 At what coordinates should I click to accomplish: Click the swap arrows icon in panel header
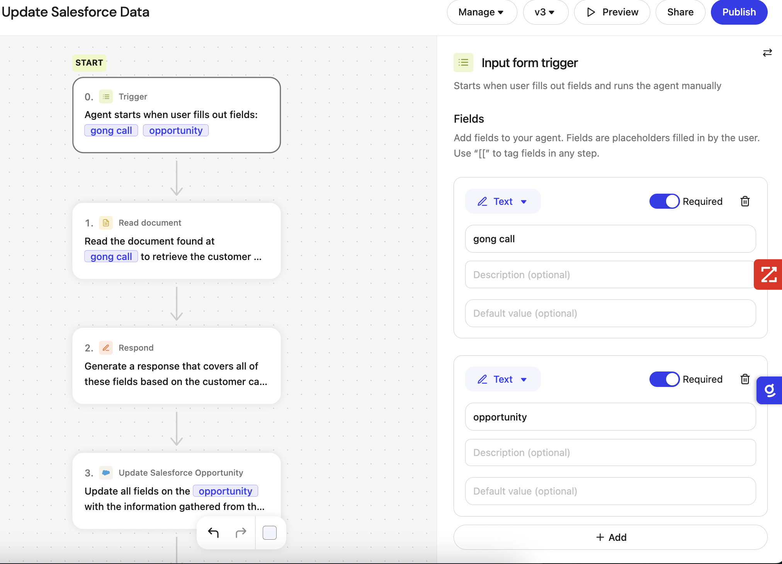(x=767, y=52)
